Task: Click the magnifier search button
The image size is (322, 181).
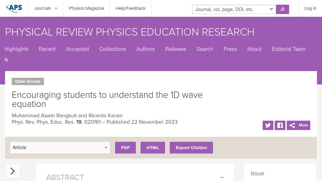Action: [x=282, y=9]
